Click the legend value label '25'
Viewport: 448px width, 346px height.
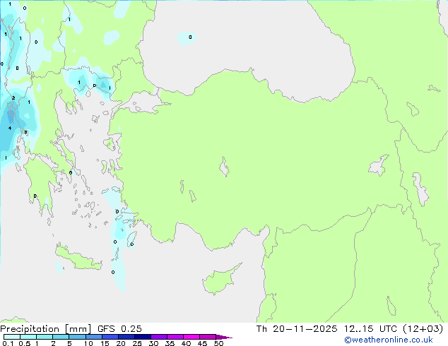click(x=137, y=343)
